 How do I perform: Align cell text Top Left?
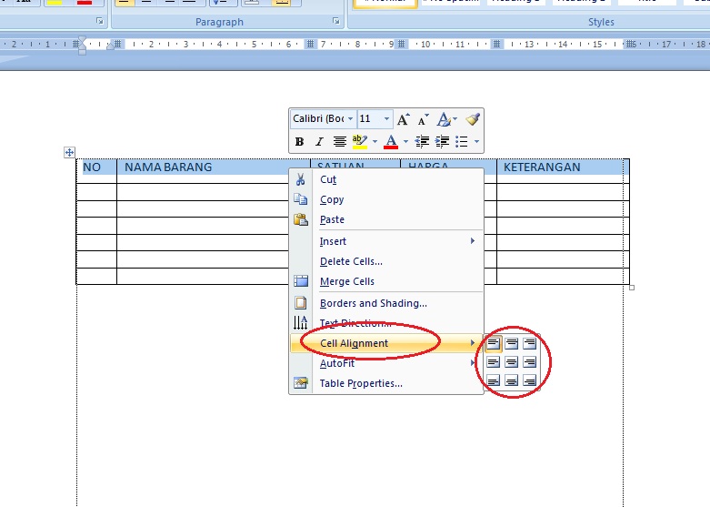(494, 343)
